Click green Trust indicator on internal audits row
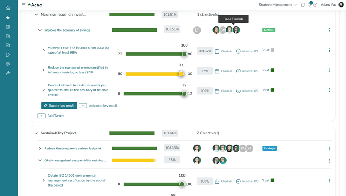This screenshot has width=346, height=196. coord(272,90)
